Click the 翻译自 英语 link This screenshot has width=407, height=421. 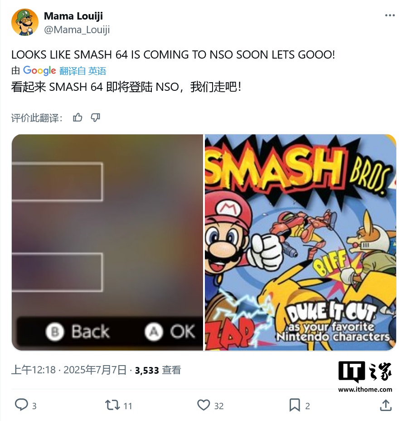coord(83,71)
